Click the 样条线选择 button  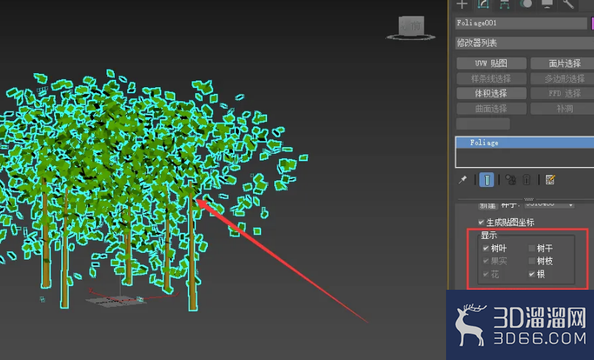pyautogui.click(x=491, y=78)
